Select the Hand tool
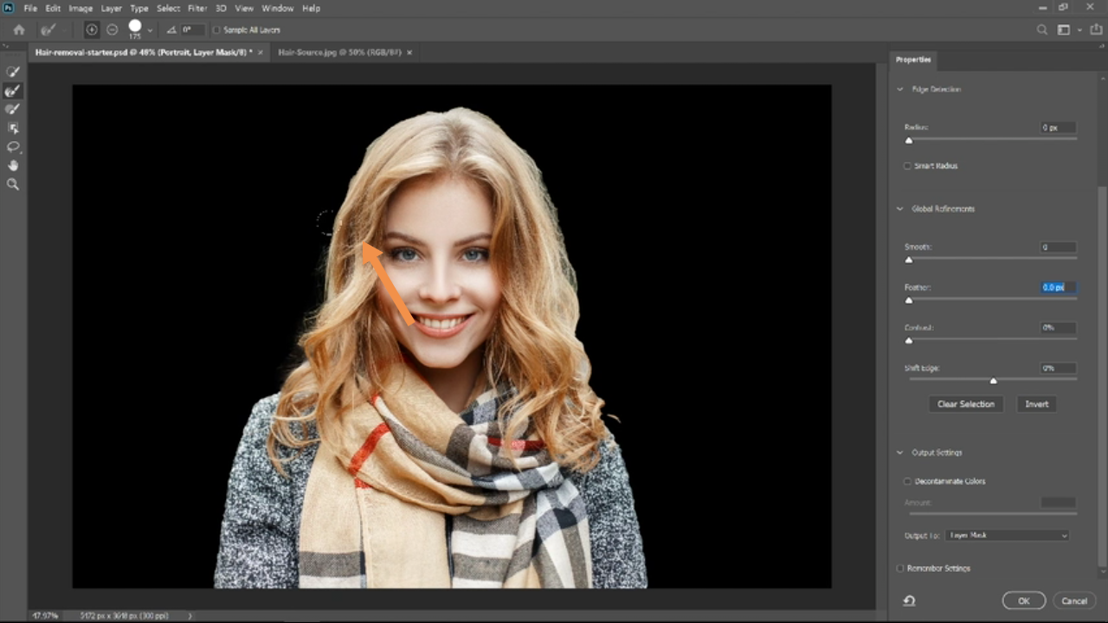Screen dimensions: 1108x623 click(x=13, y=165)
